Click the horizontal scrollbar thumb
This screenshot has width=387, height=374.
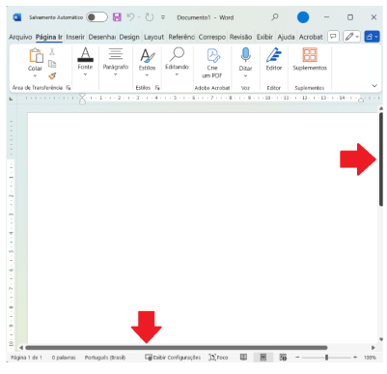tap(177, 348)
